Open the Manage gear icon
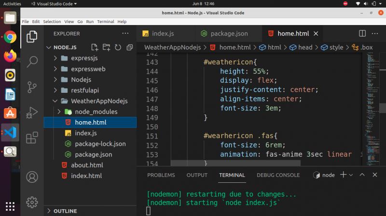The height and width of the screenshot is (216, 386). pos(32,203)
